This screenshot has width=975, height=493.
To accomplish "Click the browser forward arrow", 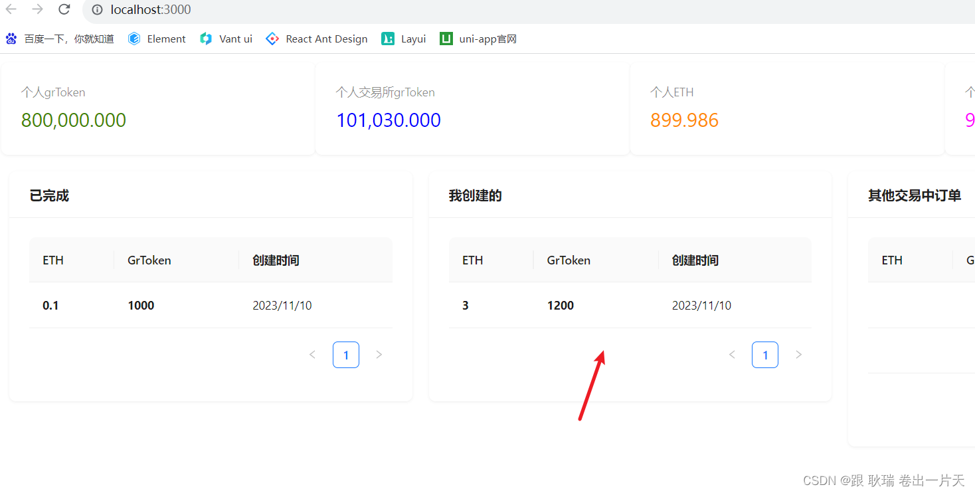I will click(38, 9).
